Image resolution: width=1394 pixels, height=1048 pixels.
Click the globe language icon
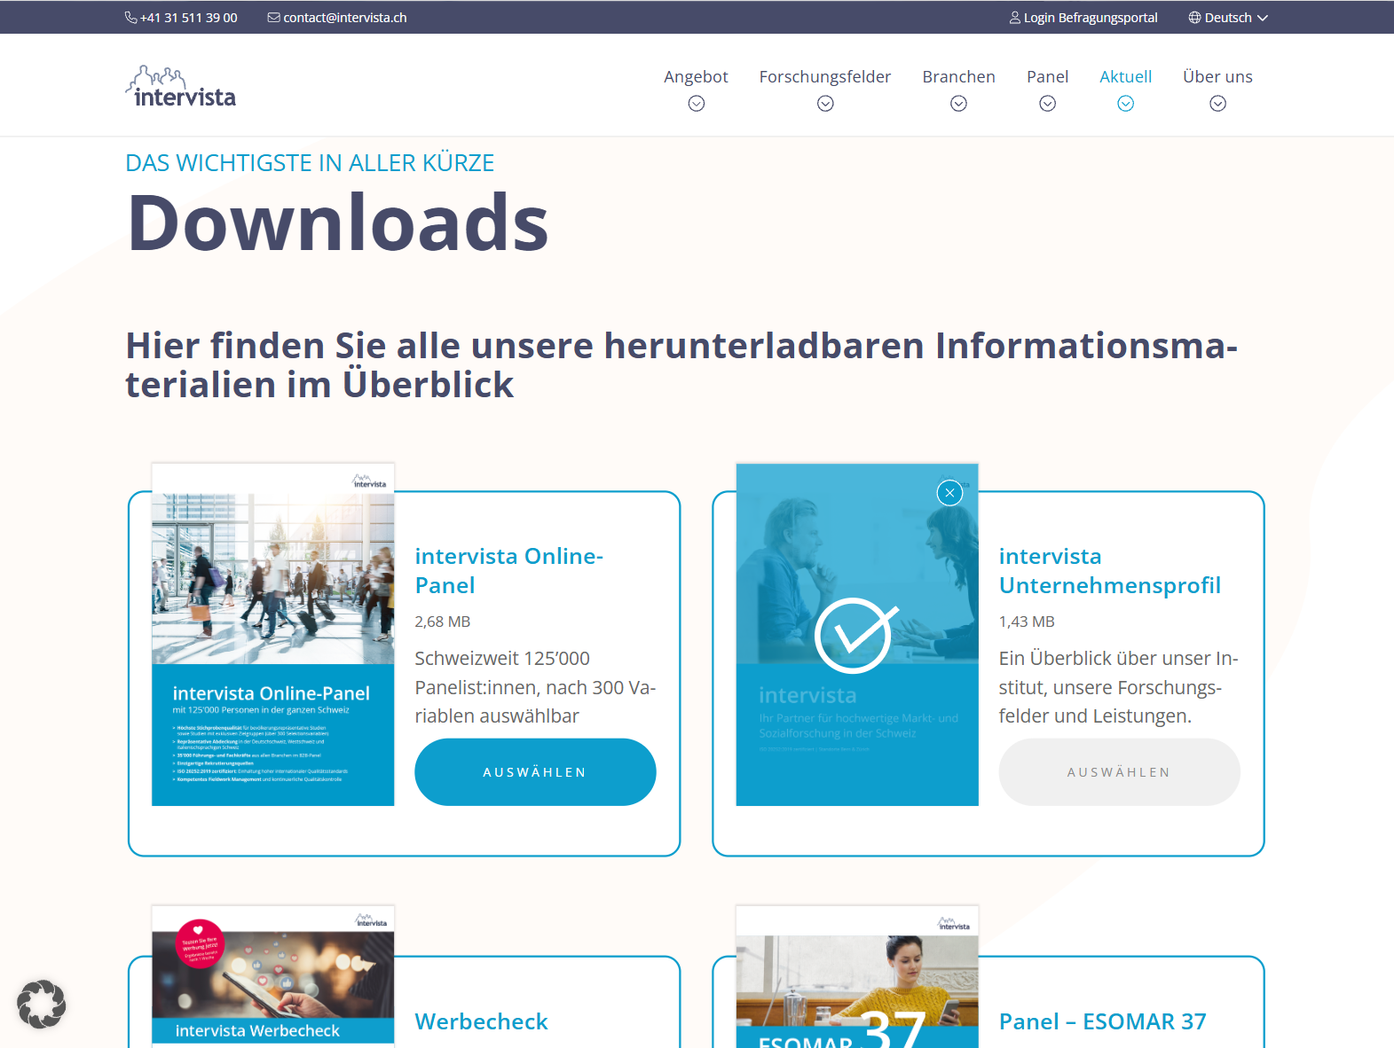click(1194, 18)
